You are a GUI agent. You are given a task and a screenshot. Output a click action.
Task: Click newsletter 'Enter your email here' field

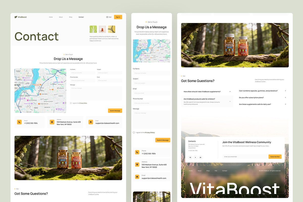245,157
